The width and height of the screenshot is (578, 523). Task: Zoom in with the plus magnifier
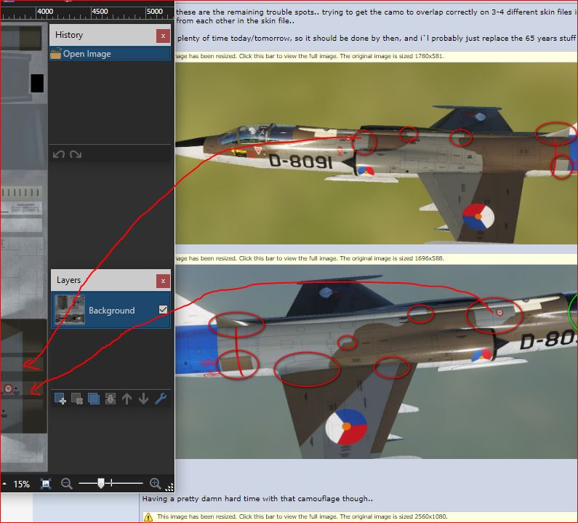pyautogui.click(x=155, y=483)
